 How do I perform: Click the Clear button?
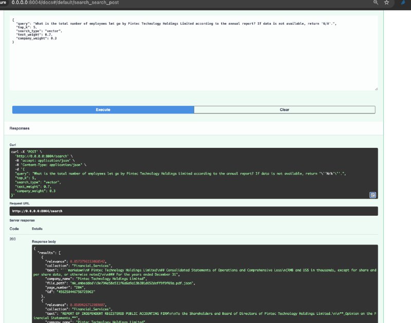pos(285,110)
